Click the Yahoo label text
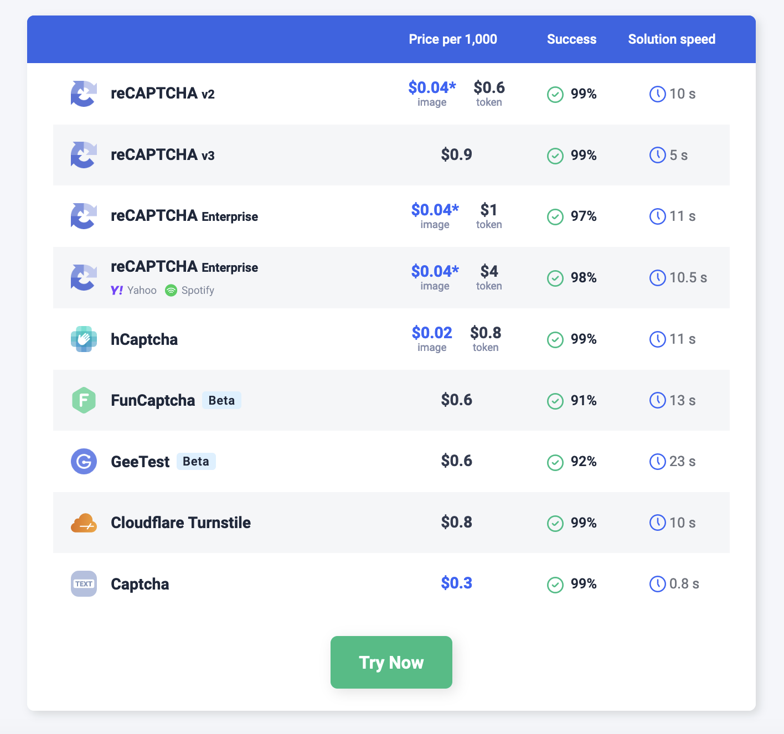784x734 pixels. [142, 290]
